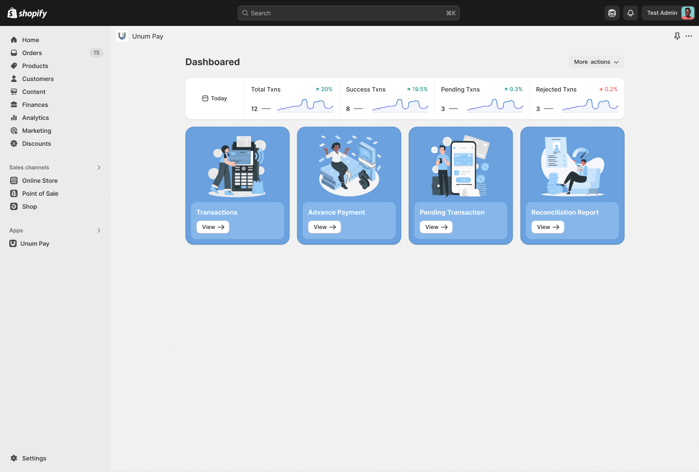View the Reconciliation Report
Viewport: 699px width, 472px height.
(x=547, y=227)
